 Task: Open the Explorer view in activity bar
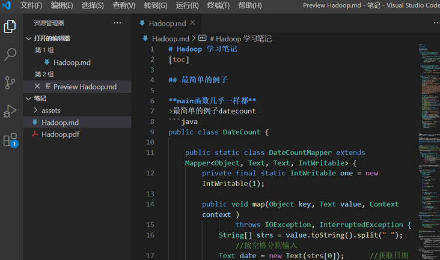[x=10, y=26]
